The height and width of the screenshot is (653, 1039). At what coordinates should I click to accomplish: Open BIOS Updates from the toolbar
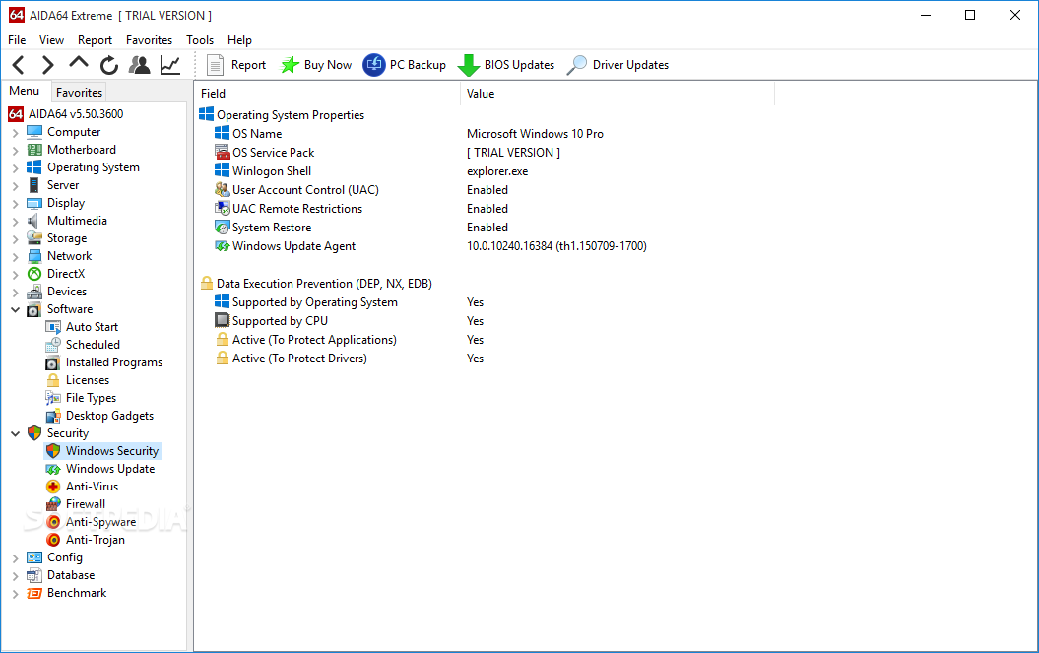point(506,65)
